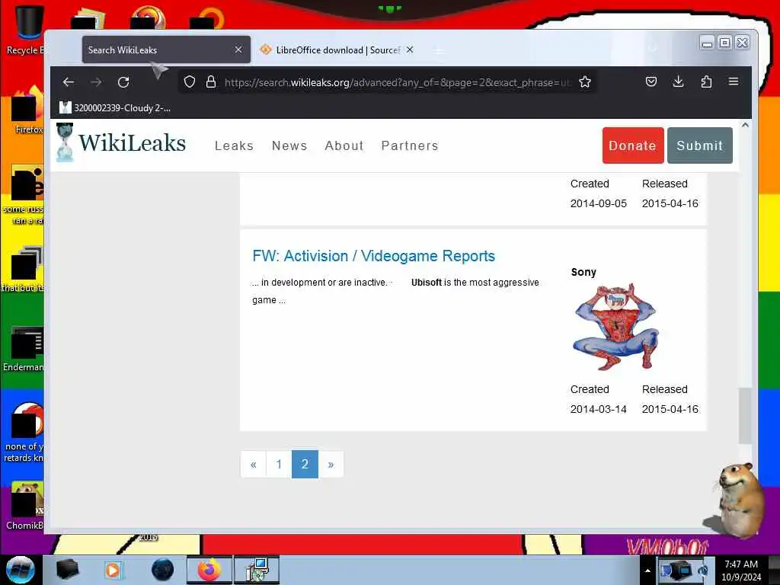The image size is (780, 585).
Task: Go to results page 1
Action: point(279,464)
